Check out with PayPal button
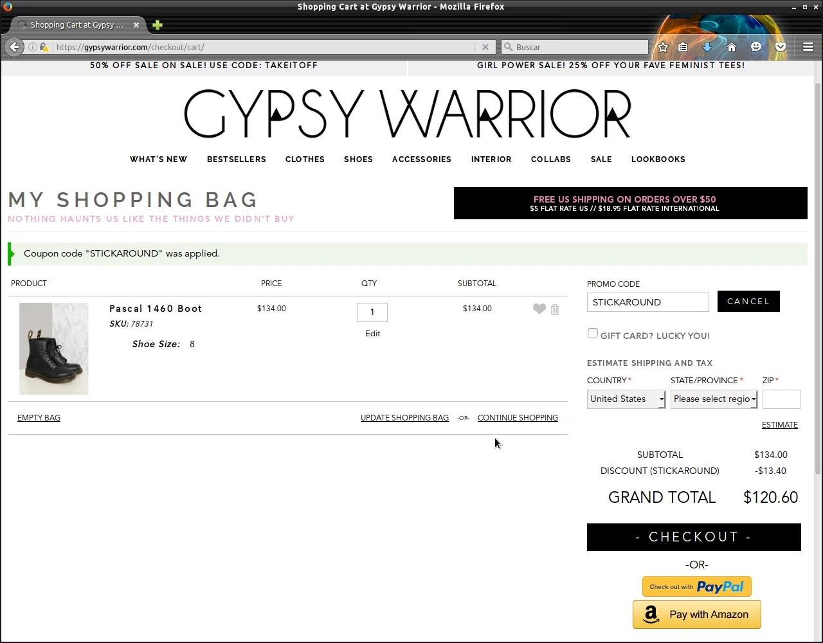 (697, 586)
